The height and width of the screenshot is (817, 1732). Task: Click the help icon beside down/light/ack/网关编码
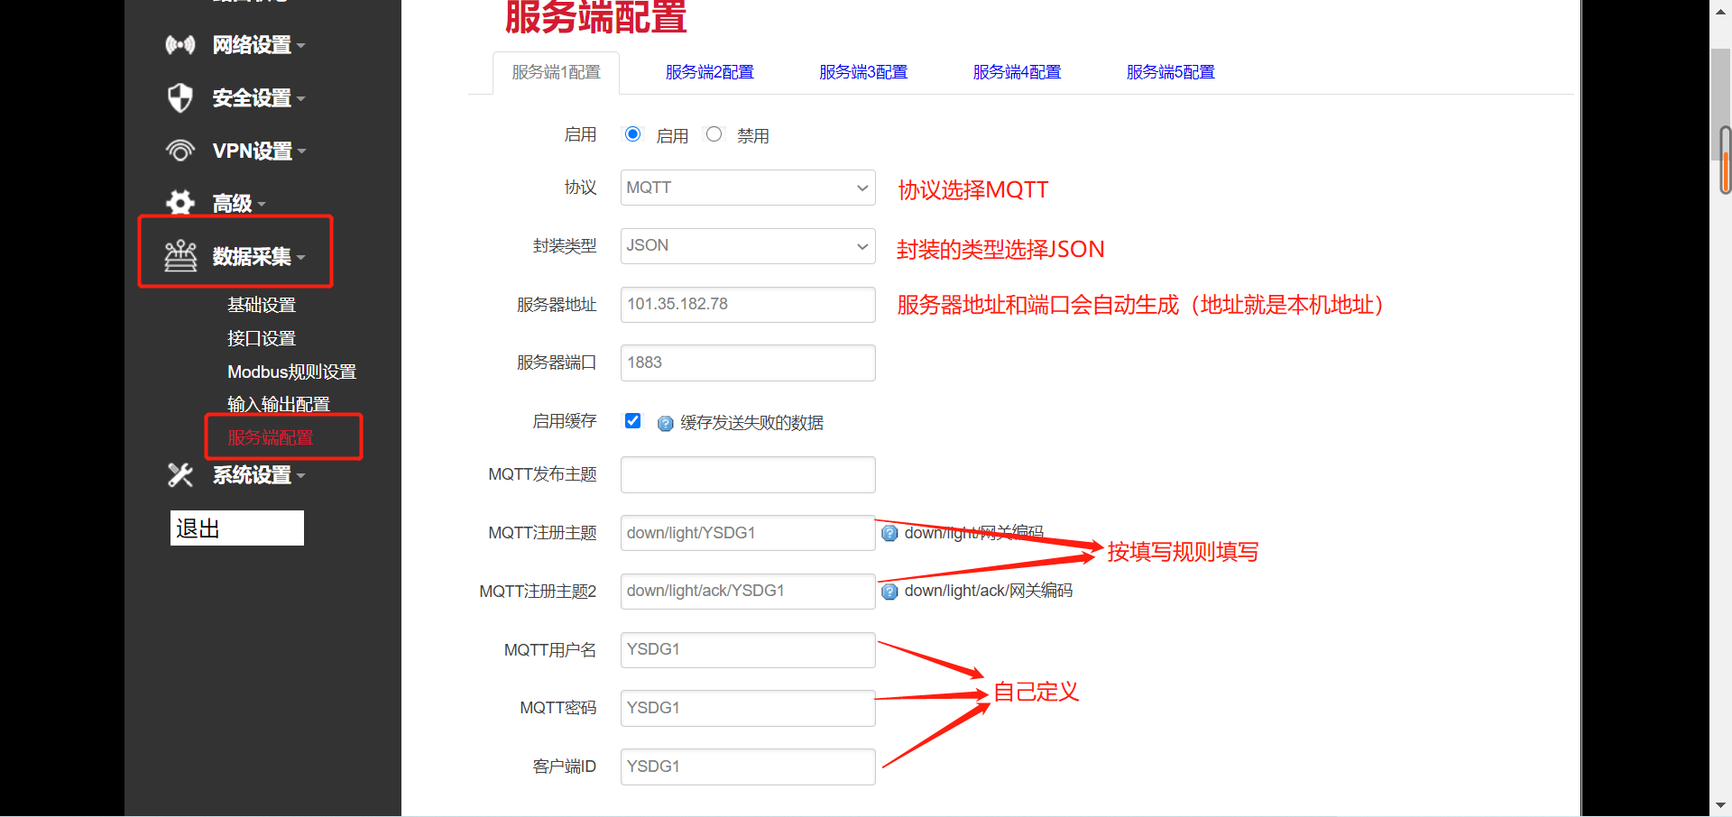point(889,592)
